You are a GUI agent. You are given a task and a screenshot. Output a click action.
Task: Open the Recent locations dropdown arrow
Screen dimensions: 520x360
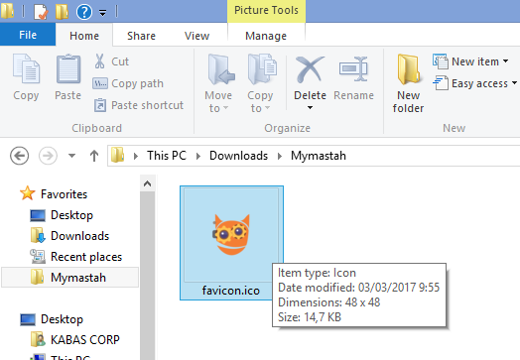click(x=71, y=155)
